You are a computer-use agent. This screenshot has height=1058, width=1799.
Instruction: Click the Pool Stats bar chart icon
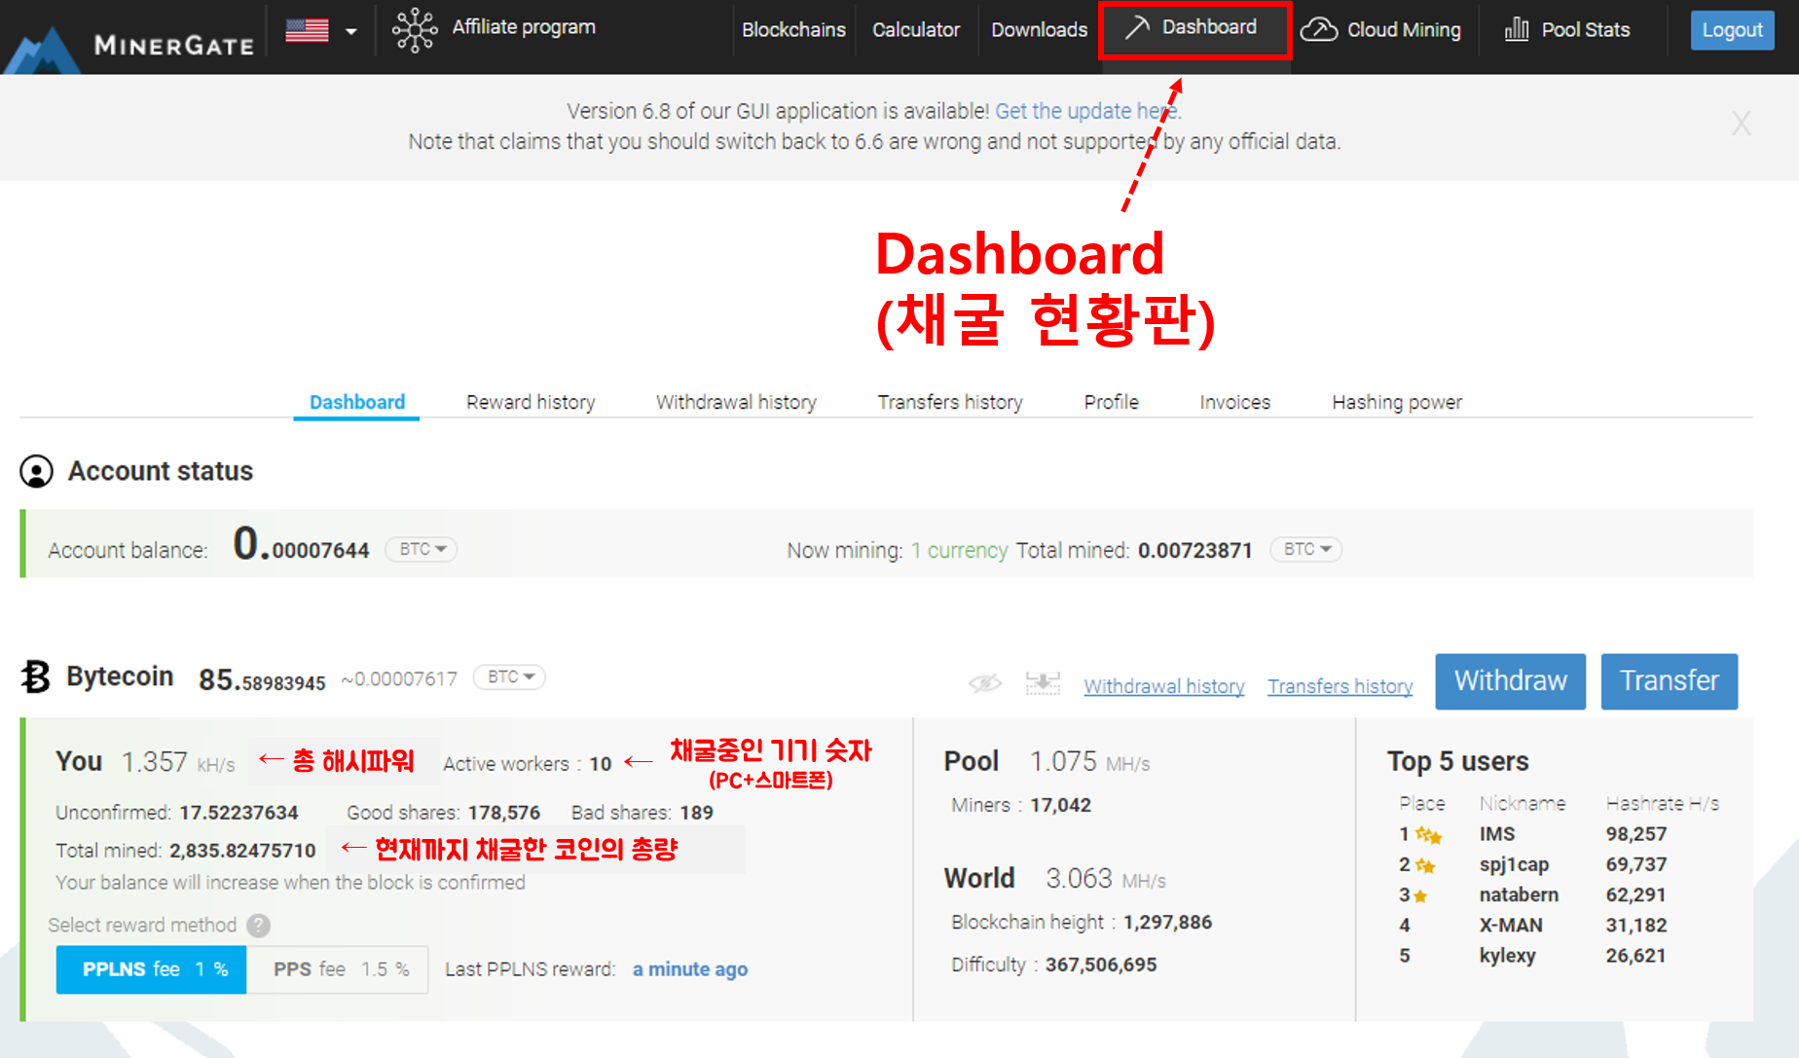pos(1517,29)
